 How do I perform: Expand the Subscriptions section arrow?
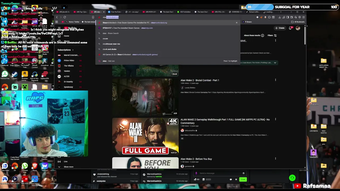(x=73, y=50)
